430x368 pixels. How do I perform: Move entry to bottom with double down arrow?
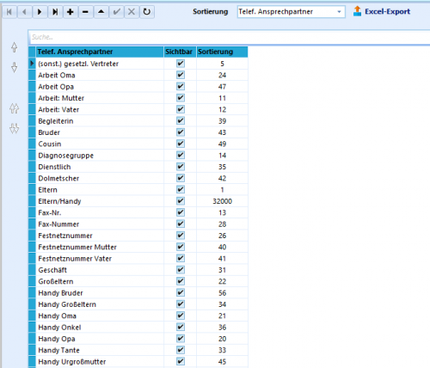click(15, 129)
